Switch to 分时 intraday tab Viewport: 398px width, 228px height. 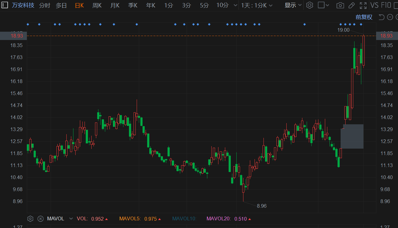44,5
